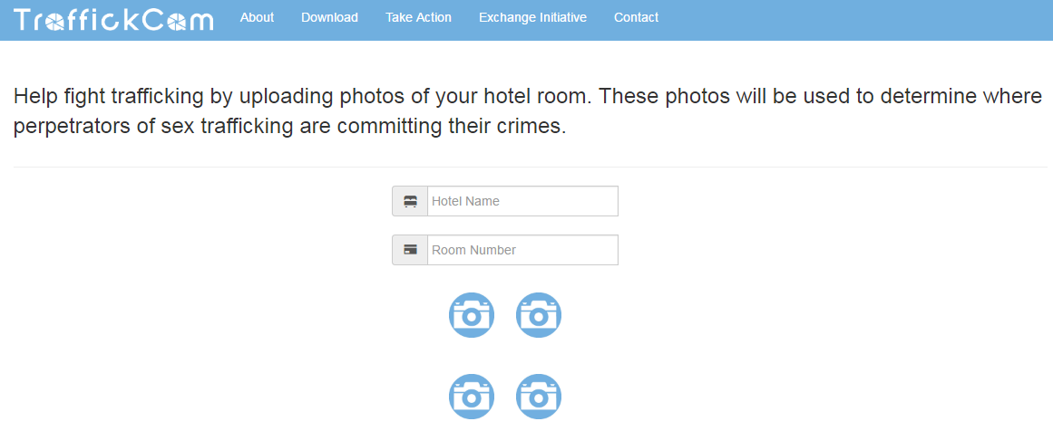Visit the Exchange Initiative link

coord(532,17)
